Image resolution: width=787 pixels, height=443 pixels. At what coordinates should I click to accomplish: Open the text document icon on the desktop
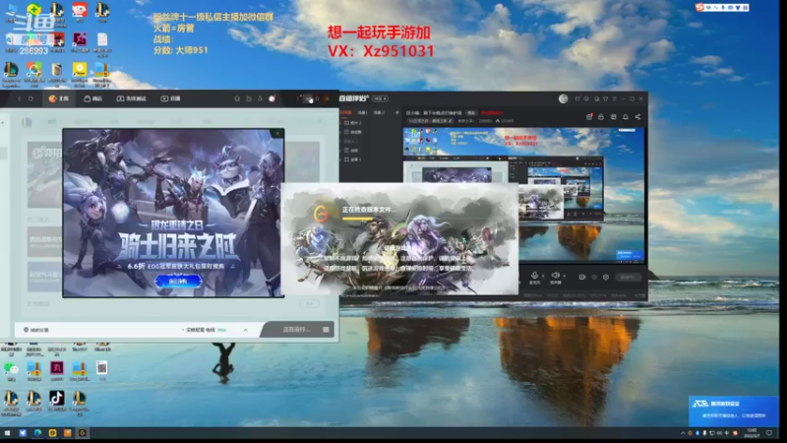tap(102, 42)
